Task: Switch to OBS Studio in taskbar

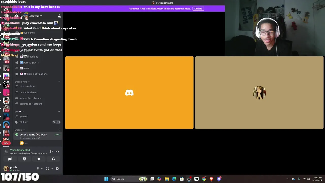Action: 189,179
